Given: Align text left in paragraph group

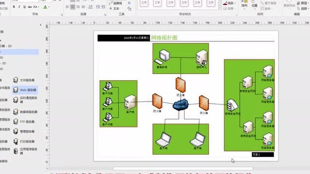Looking at the screenshot, I should click(67, 7).
